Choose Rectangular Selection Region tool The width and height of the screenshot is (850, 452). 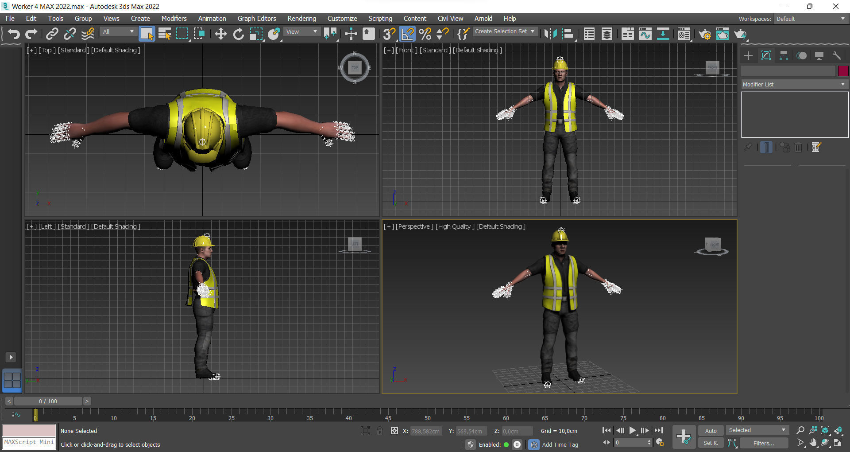pyautogui.click(x=182, y=34)
